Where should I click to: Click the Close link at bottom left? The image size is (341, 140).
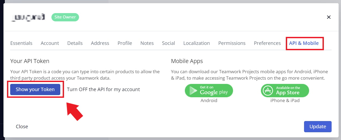[22, 127]
